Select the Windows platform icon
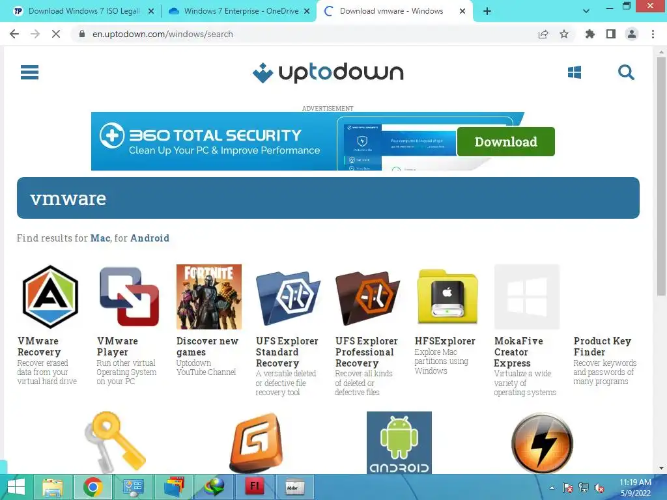 point(575,72)
